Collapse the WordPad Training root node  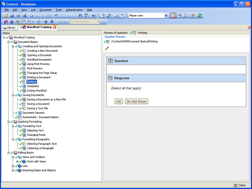(x=4, y=37)
